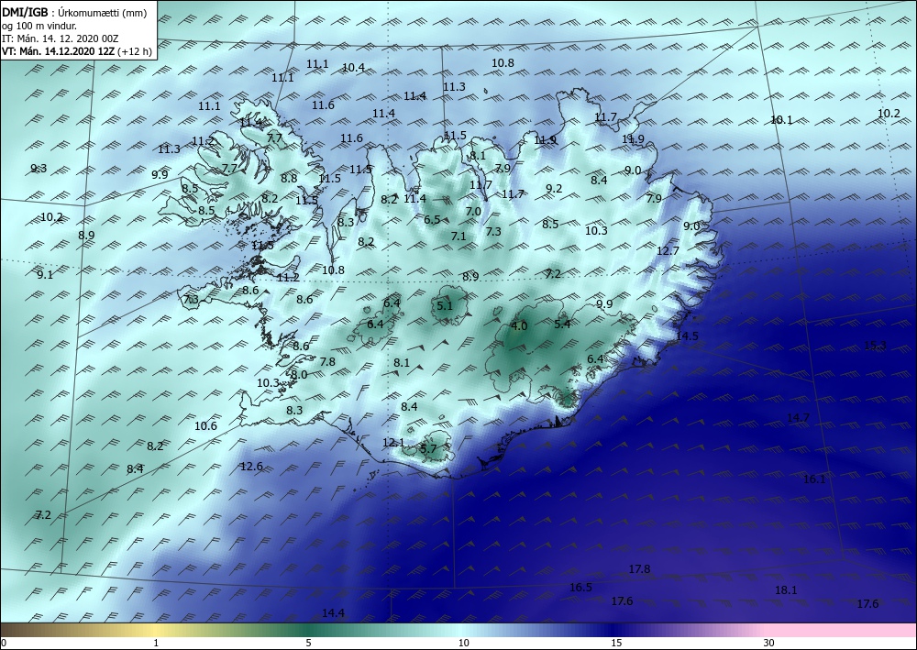Click the color scale label '0'
This screenshot has width=917, height=650.
click(x=4, y=644)
